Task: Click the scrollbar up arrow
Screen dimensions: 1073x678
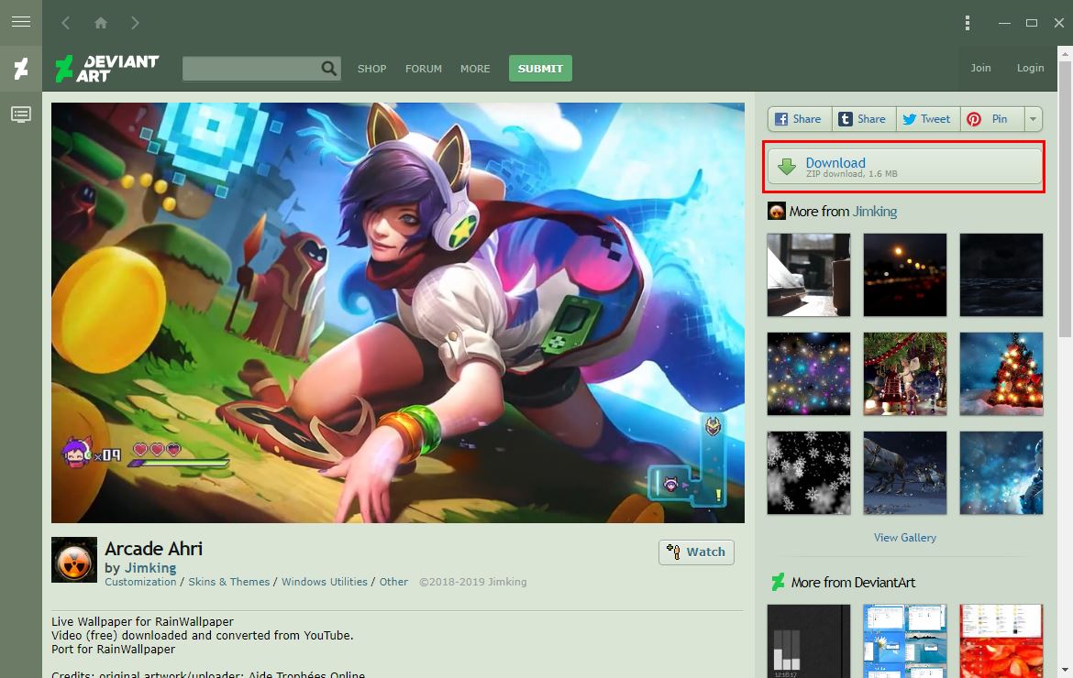Action: pos(1065,52)
